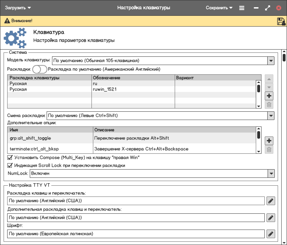Click the save disk icon in warning bar
Image resolution: width=287 pixels, height=245 pixels.
281,21
